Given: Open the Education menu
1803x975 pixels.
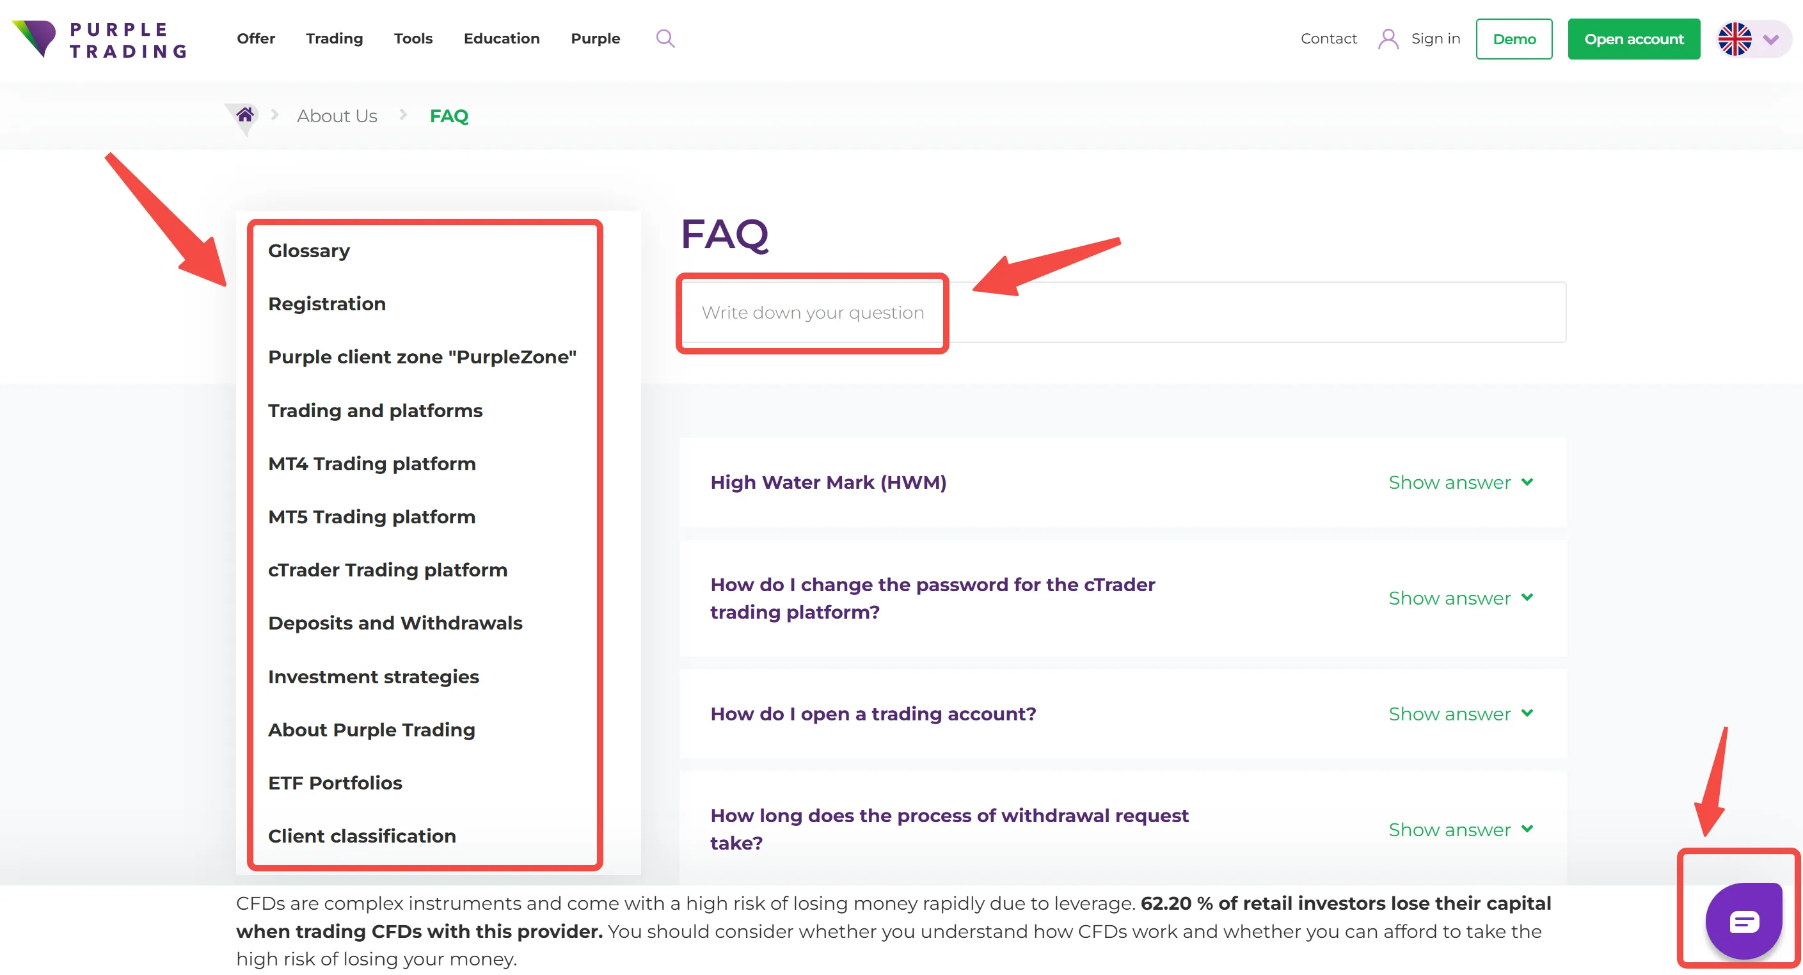Looking at the screenshot, I should click(x=501, y=38).
